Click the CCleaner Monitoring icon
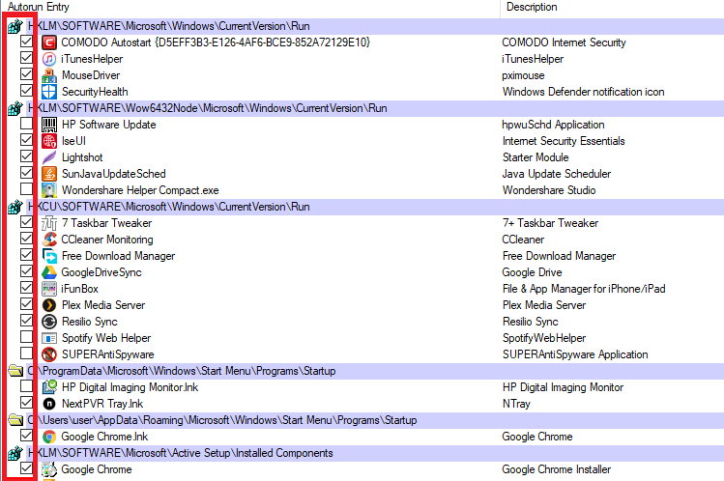Viewport: 724px width, 481px height. click(49, 240)
